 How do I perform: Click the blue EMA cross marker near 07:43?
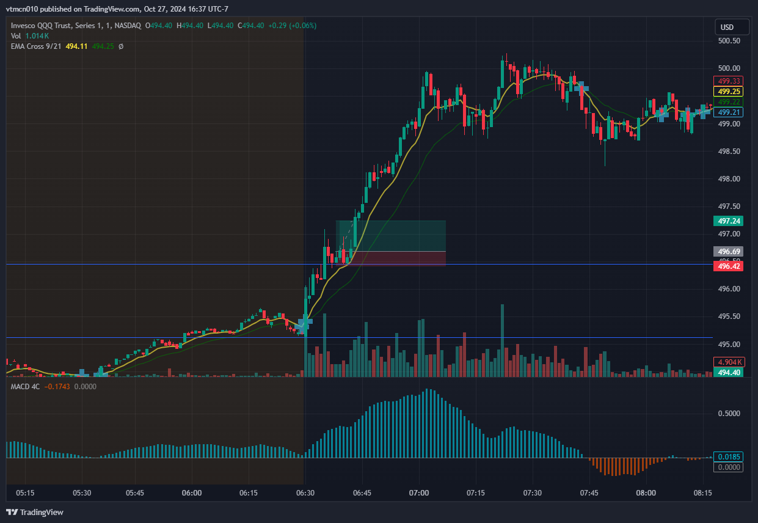click(581, 88)
